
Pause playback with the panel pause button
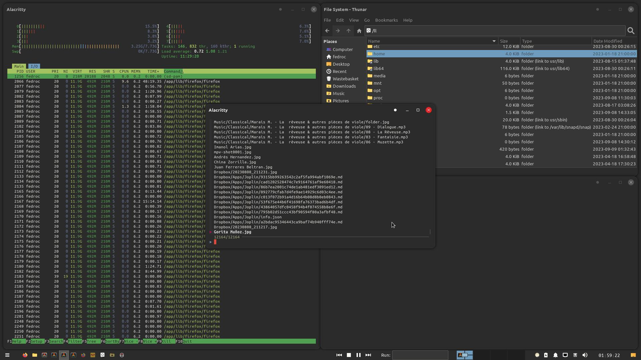[358, 355]
